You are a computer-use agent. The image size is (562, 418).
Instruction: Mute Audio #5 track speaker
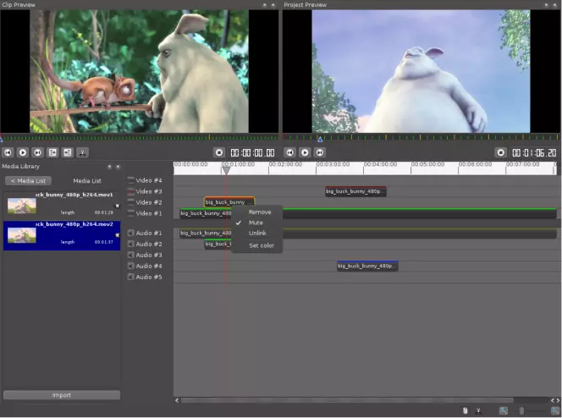131,277
